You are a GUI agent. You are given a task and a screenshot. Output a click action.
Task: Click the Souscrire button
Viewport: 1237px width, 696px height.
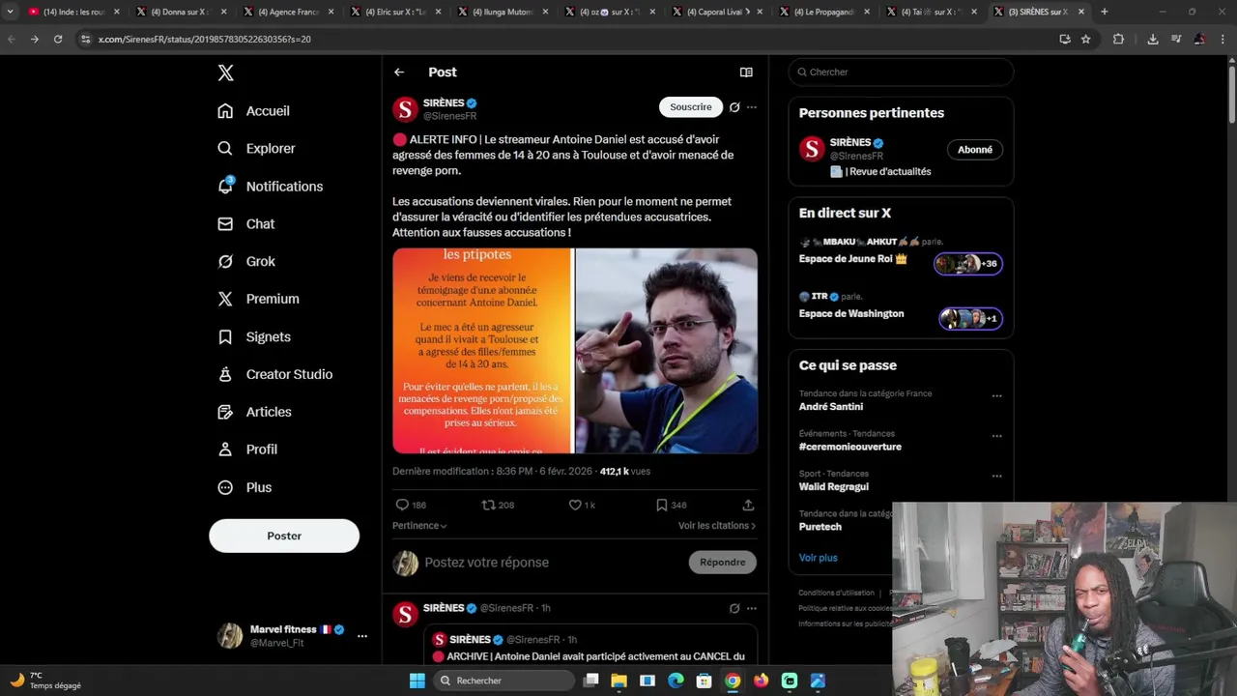click(691, 107)
